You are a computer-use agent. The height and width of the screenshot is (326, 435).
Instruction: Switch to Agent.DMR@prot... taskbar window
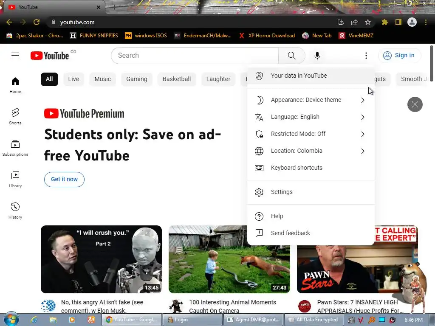[254, 320]
